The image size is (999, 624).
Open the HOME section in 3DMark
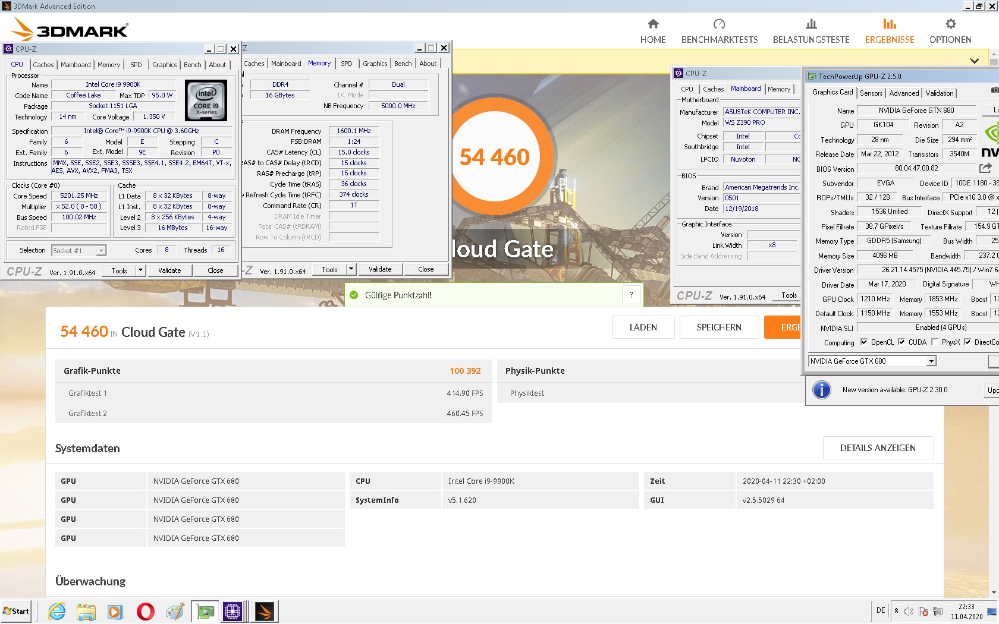click(653, 31)
